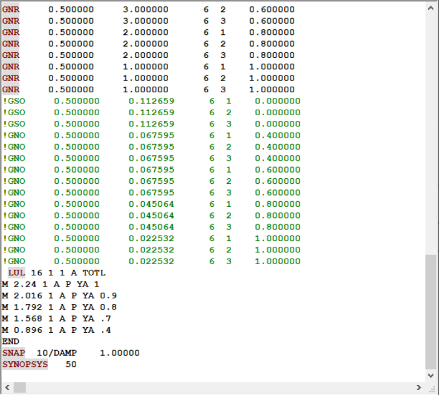Click the horizontal scrollbar right arrow
Image resolution: width=439 pixels, height=395 pixels.
pyautogui.click(x=419, y=388)
